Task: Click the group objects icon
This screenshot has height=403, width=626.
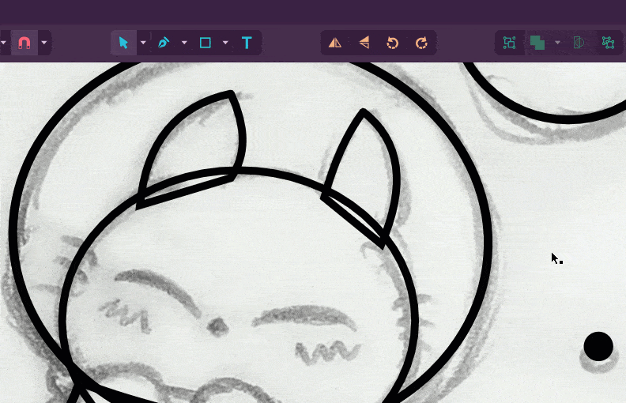Action: 510,43
